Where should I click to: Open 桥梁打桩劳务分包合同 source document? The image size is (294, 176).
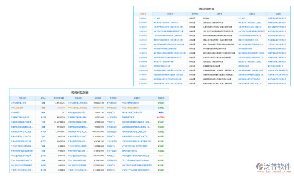pyautogui.click(x=76, y=112)
